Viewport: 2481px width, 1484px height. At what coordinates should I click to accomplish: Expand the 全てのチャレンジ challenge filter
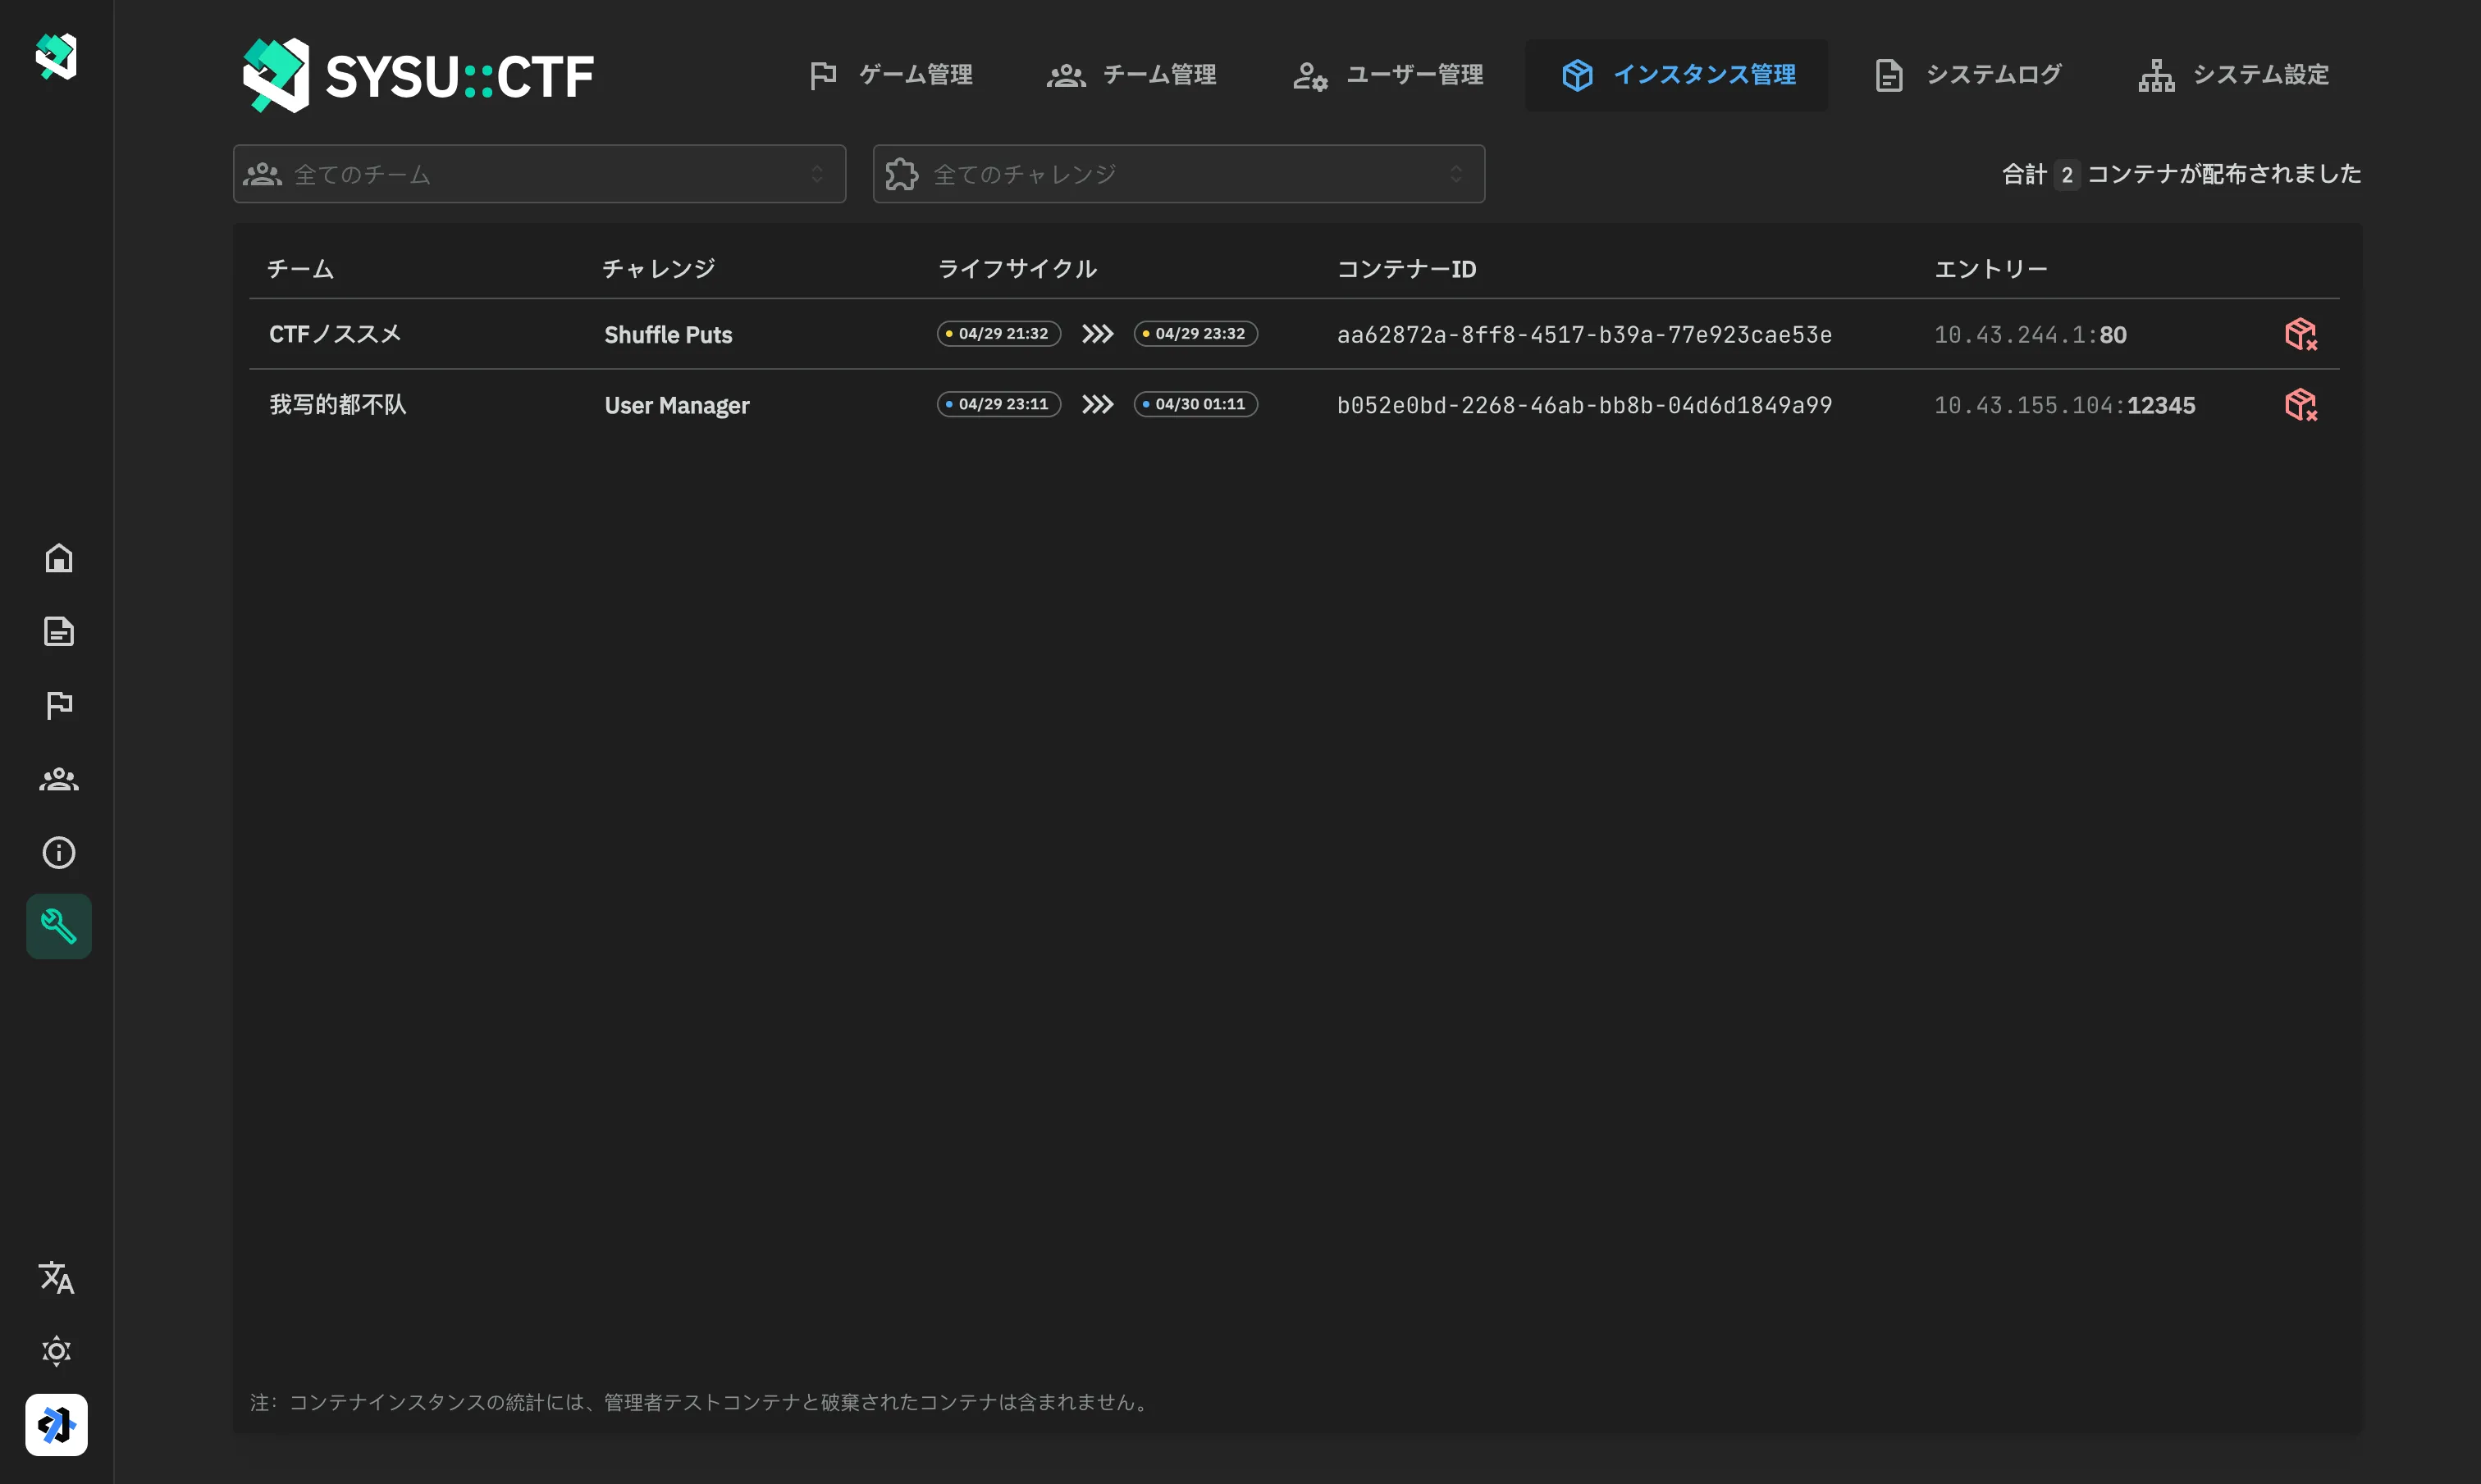click(1177, 174)
